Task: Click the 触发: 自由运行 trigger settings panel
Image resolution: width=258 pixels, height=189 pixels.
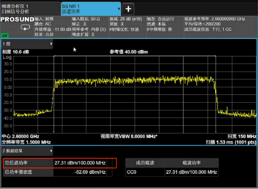Action: click(x=165, y=27)
